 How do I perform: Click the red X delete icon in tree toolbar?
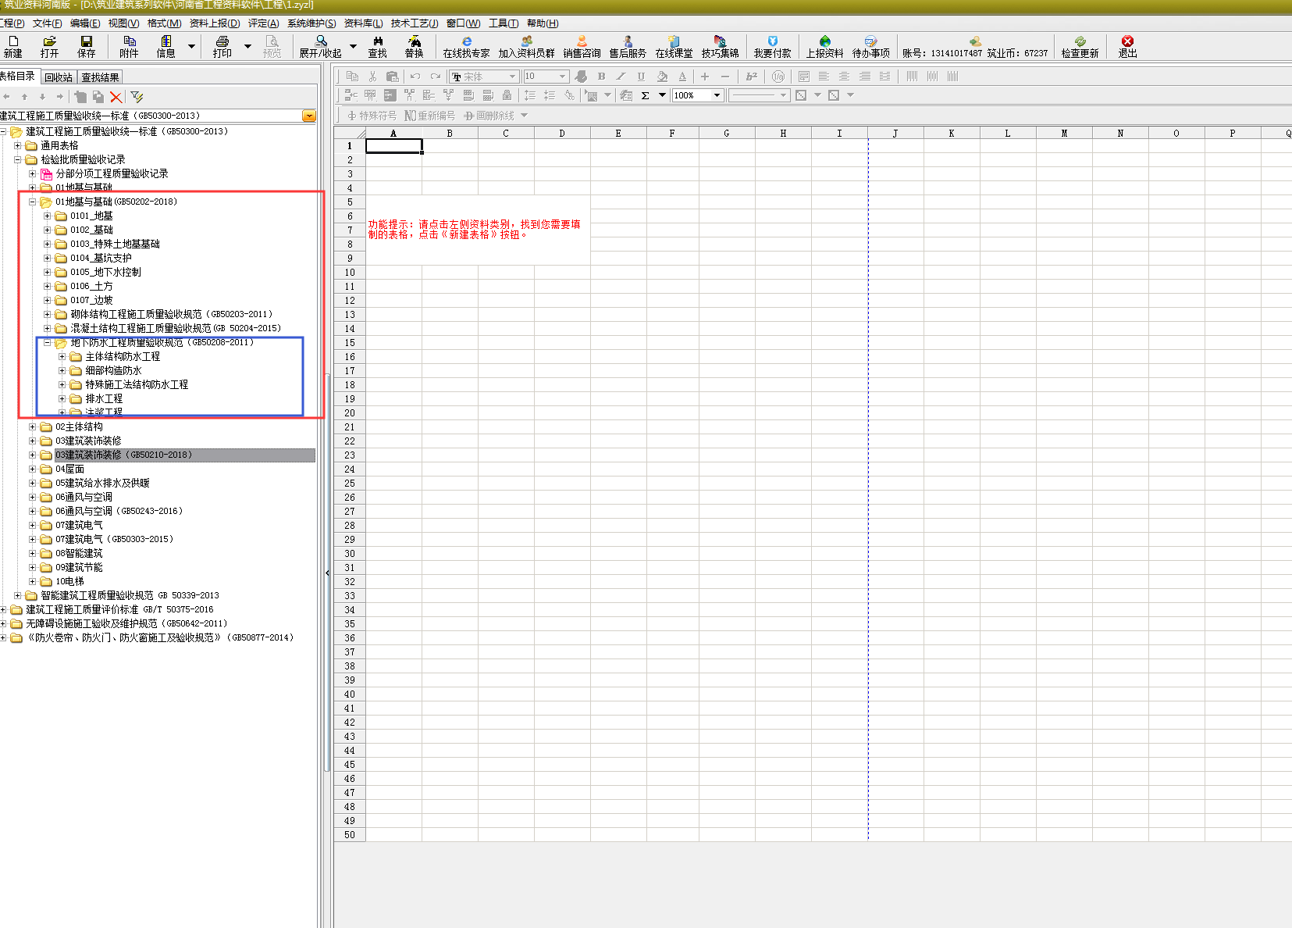(x=116, y=97)
